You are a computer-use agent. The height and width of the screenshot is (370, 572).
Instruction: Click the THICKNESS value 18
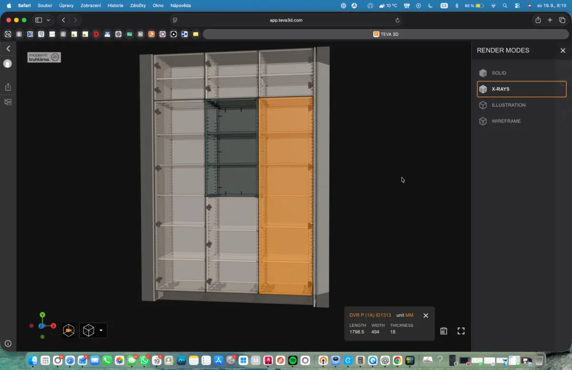tap(393, 332)
